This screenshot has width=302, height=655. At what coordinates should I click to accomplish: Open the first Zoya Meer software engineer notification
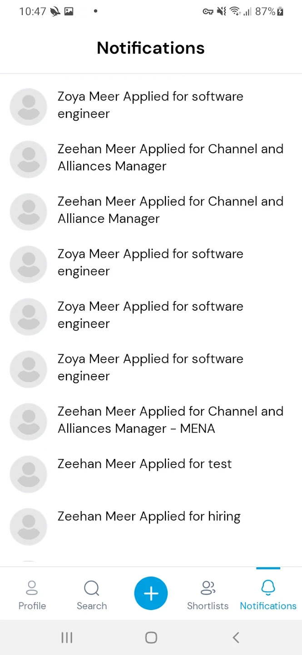151,106
